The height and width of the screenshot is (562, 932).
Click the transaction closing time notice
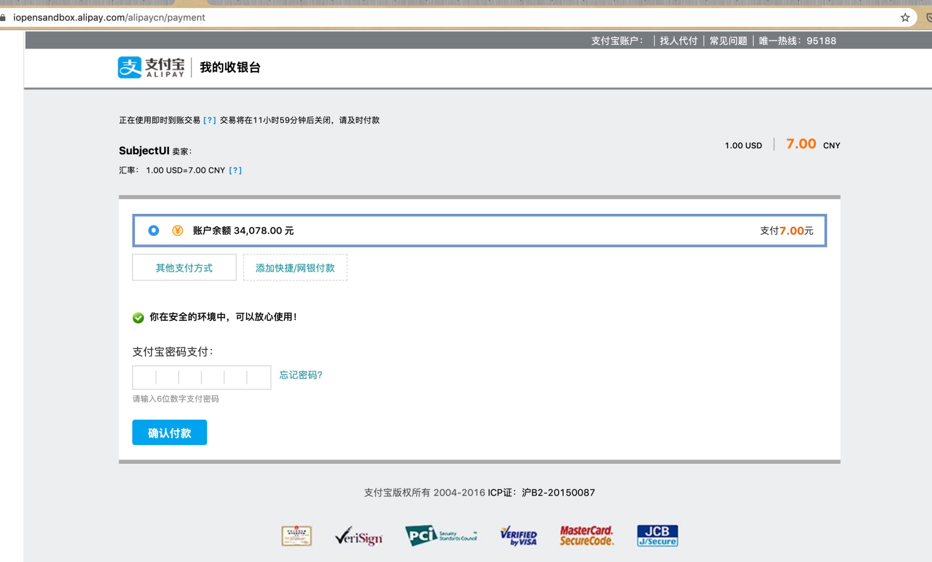coord(299,120)
